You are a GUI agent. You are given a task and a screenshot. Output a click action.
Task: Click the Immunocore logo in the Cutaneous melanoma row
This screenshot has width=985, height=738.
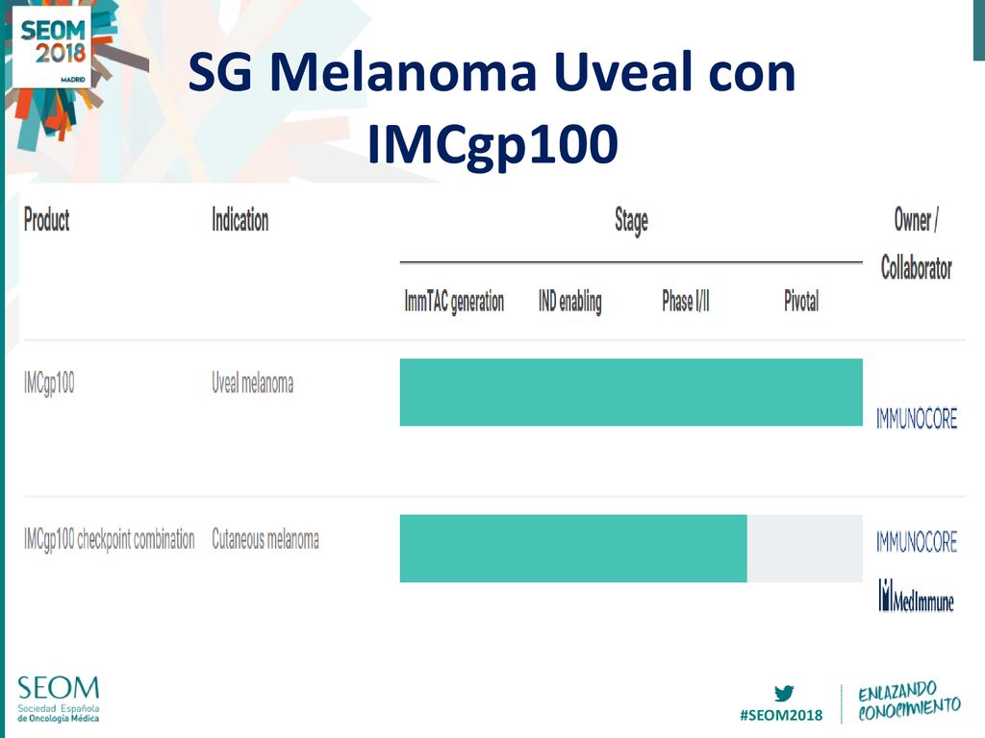tap(917, 542)
